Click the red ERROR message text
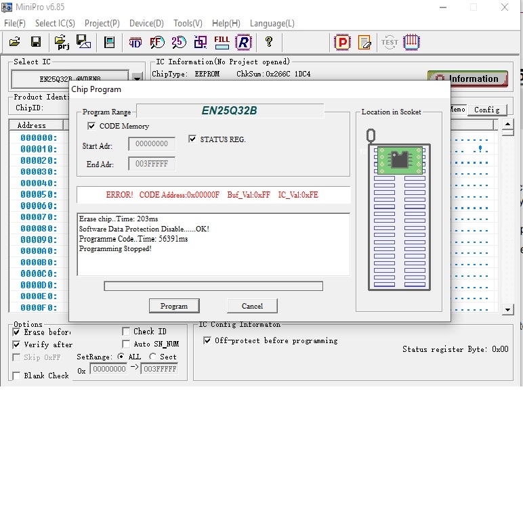Image resolution: width=523 pixels, height=515 pixels. click(212, 194)
